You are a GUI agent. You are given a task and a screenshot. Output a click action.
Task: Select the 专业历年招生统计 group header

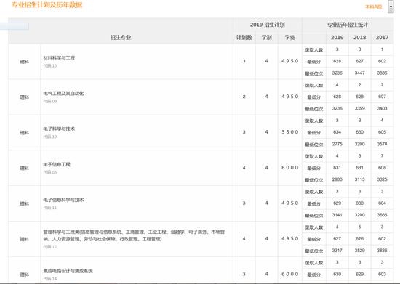click(348, 25)
